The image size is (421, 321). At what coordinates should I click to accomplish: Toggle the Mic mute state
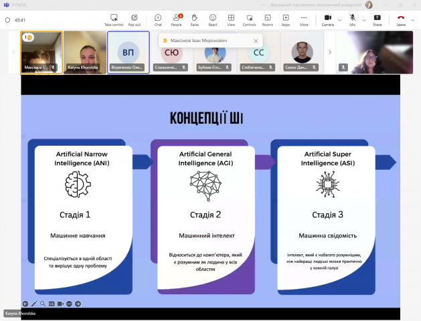tap(352, 19)
